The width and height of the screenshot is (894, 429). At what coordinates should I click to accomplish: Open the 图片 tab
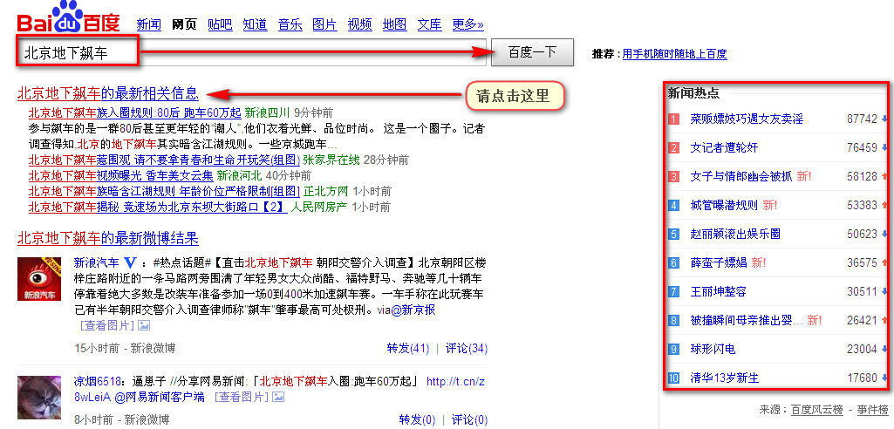[325, 24]
